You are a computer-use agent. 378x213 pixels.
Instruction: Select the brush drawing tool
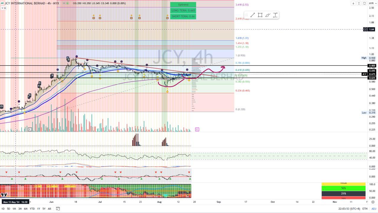point(268,15)
